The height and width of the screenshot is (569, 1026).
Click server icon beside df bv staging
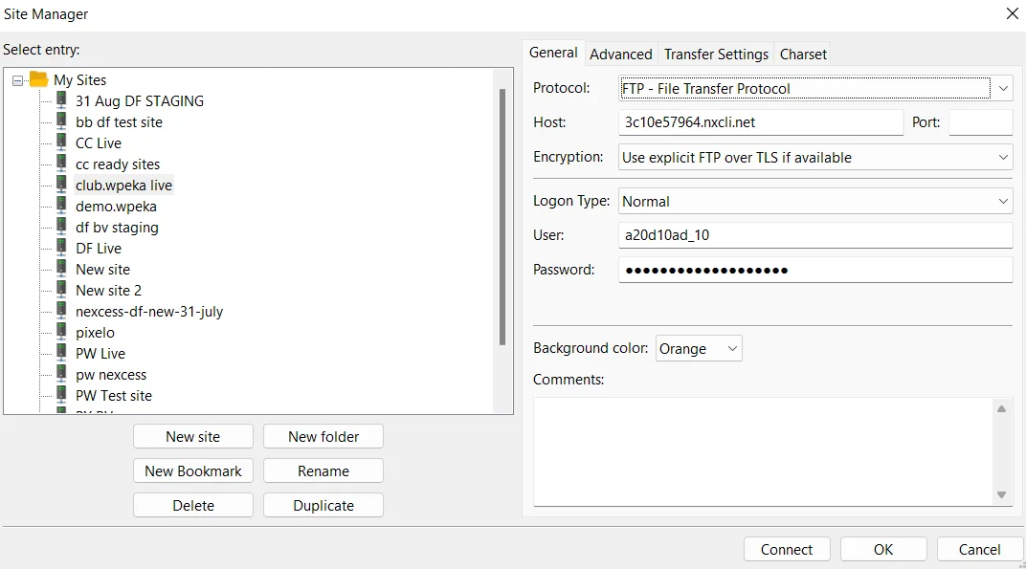tap(61, 227)
